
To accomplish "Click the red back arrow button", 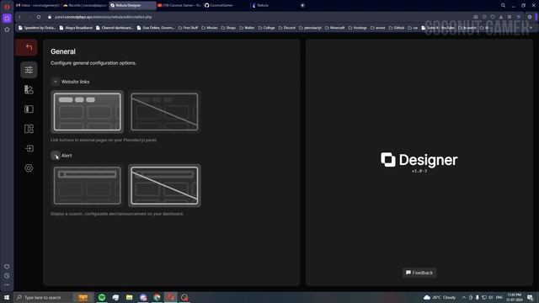I will pos(26,47).
